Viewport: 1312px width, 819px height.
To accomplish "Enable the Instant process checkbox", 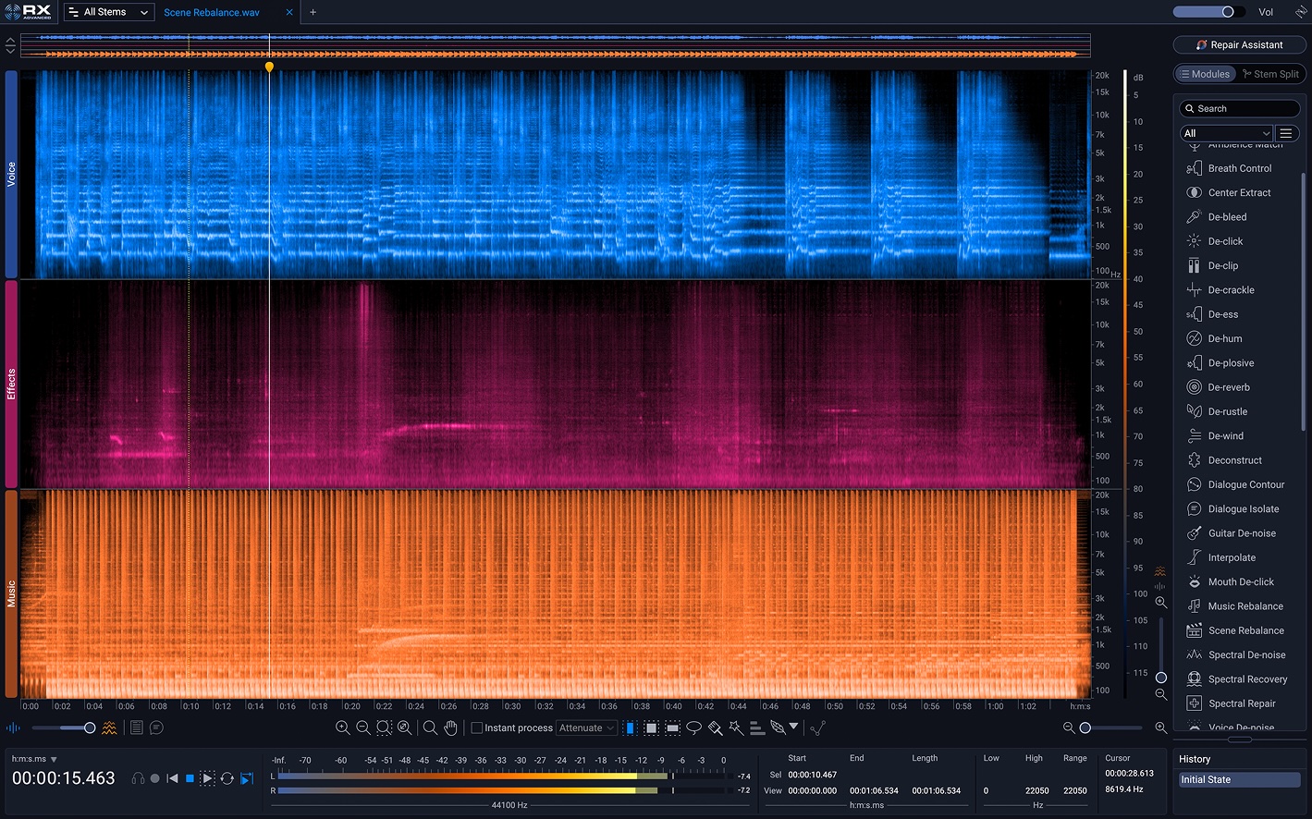I will click(477, 728).
